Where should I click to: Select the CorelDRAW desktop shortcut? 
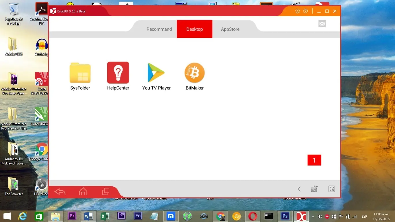40,116
